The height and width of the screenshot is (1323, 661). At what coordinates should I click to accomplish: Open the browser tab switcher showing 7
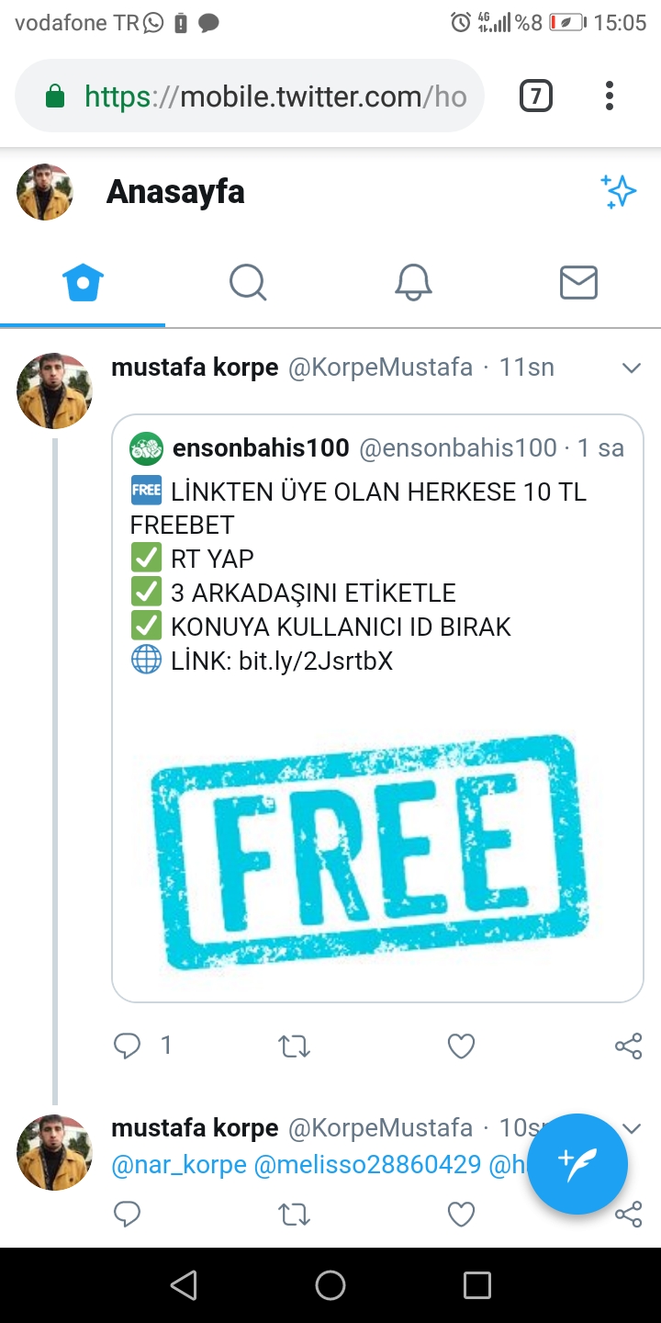[536, 96]
